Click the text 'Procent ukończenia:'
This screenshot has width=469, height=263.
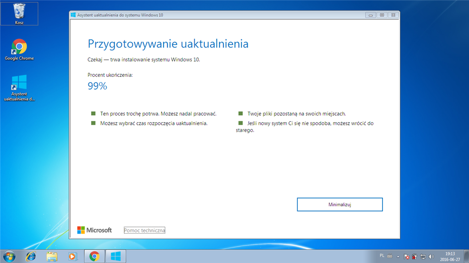(x=110, y=75)
